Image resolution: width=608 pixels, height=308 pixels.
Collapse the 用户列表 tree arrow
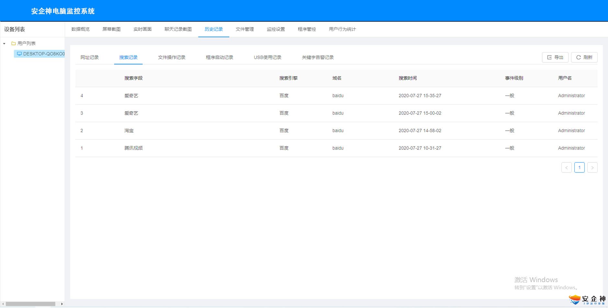[x=4, y=43]
